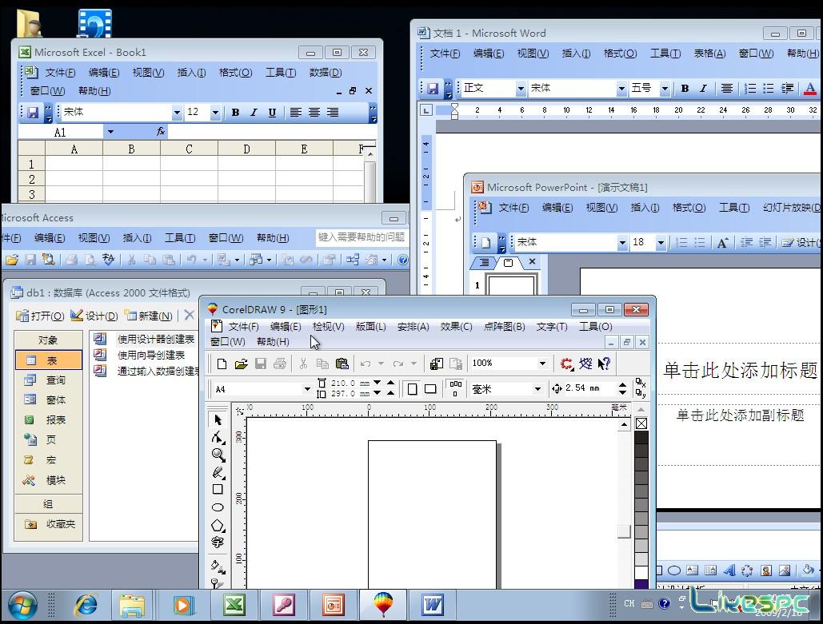Open the 效果(C) menu in CorelDRAW

point(455,326)
